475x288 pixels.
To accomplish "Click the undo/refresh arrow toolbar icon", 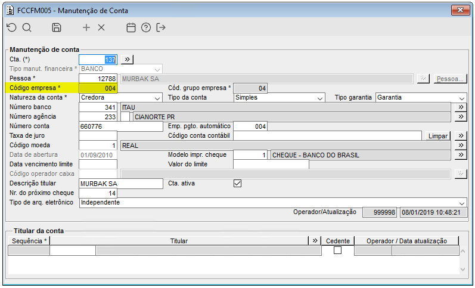I will click(x=11, y=27).
